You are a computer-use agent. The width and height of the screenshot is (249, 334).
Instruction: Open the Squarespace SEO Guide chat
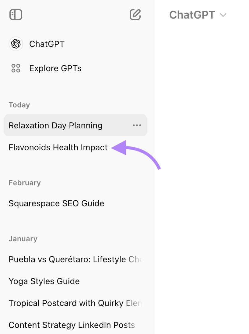[x=56, y=203]
